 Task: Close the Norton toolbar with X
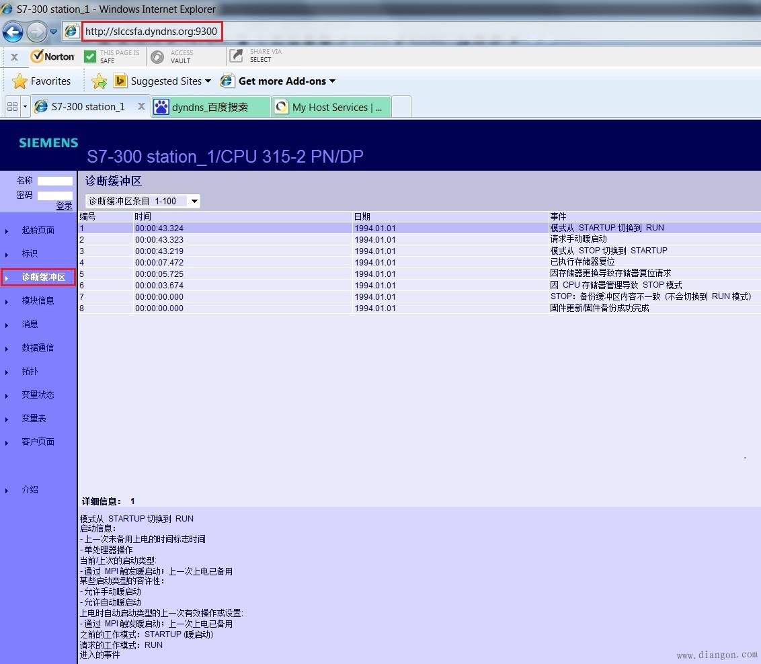[15, 56]
